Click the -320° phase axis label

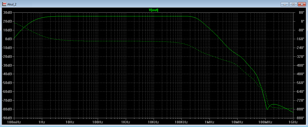(x=300, y=57)
